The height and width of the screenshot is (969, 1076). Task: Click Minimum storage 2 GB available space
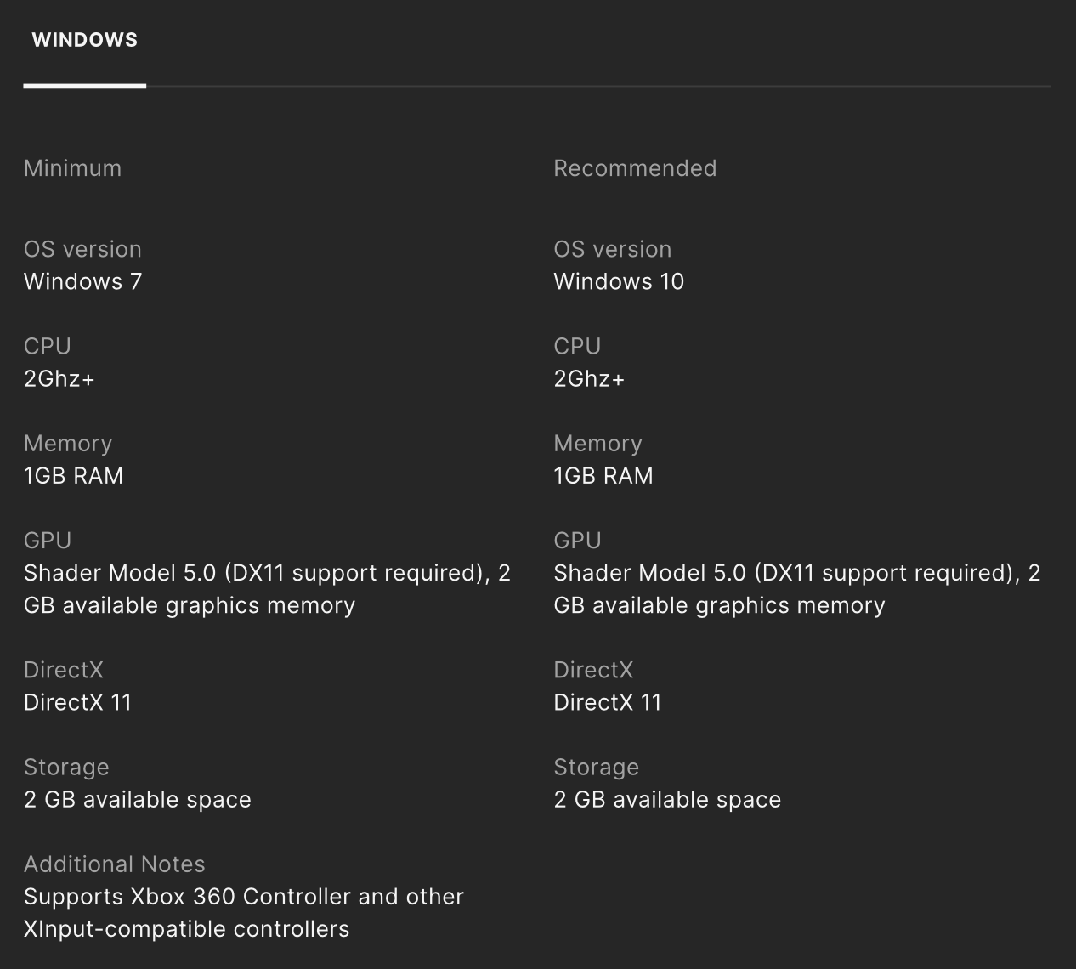pyautogui.click(x=137, y=799)
